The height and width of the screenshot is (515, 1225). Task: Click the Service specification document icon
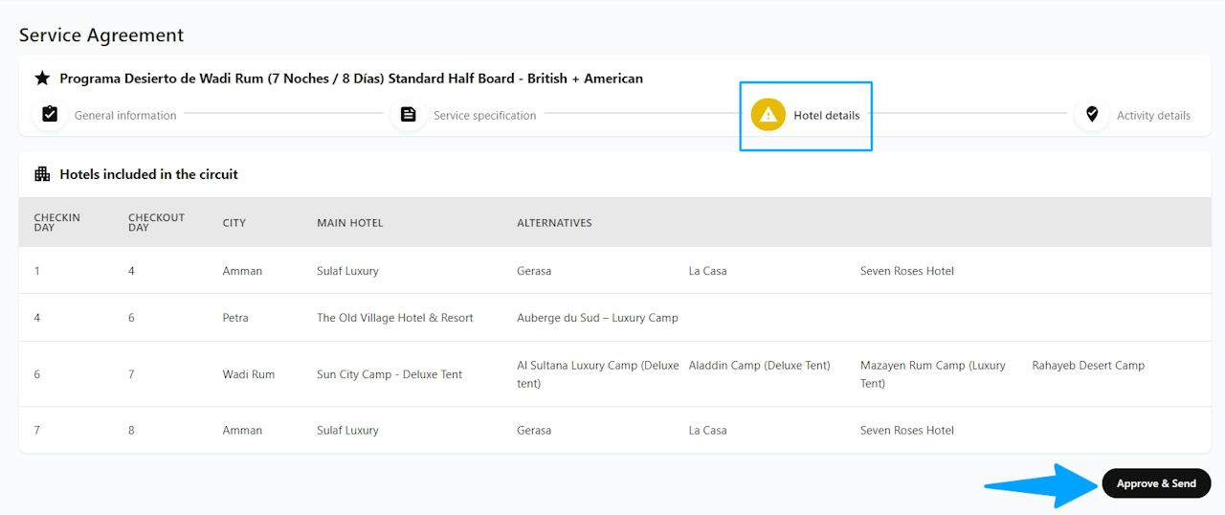click(409, 115)
